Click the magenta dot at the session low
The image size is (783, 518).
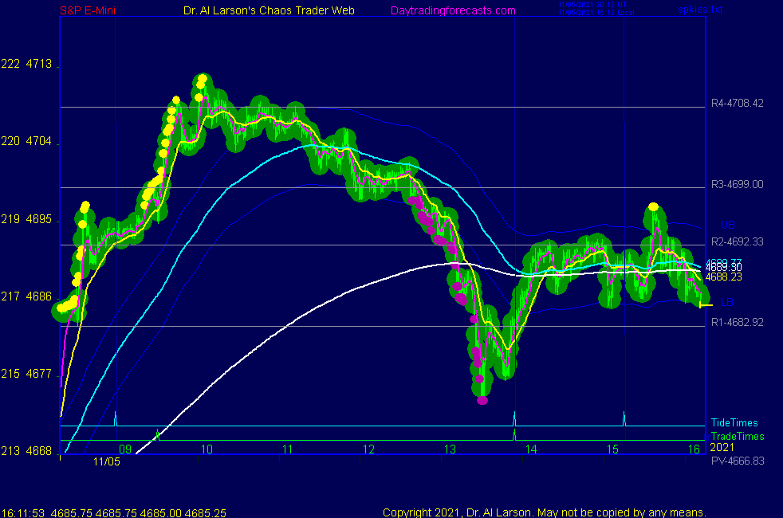(482, 400)
